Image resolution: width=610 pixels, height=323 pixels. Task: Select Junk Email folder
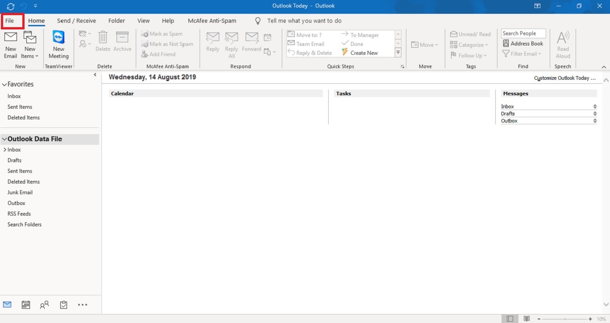pos(20,192)
